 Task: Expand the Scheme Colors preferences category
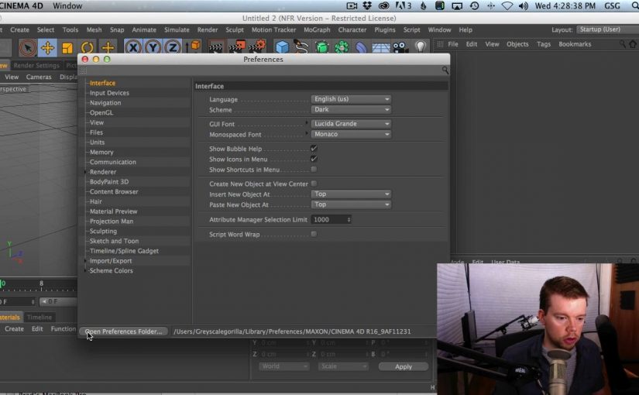[x=85, y=270]
